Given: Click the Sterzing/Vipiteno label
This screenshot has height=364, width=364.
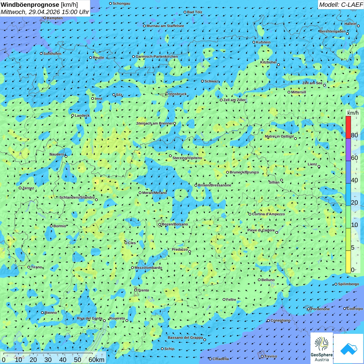Looking at the screenshot, I should pyautogui.click(x=187, y=158).
